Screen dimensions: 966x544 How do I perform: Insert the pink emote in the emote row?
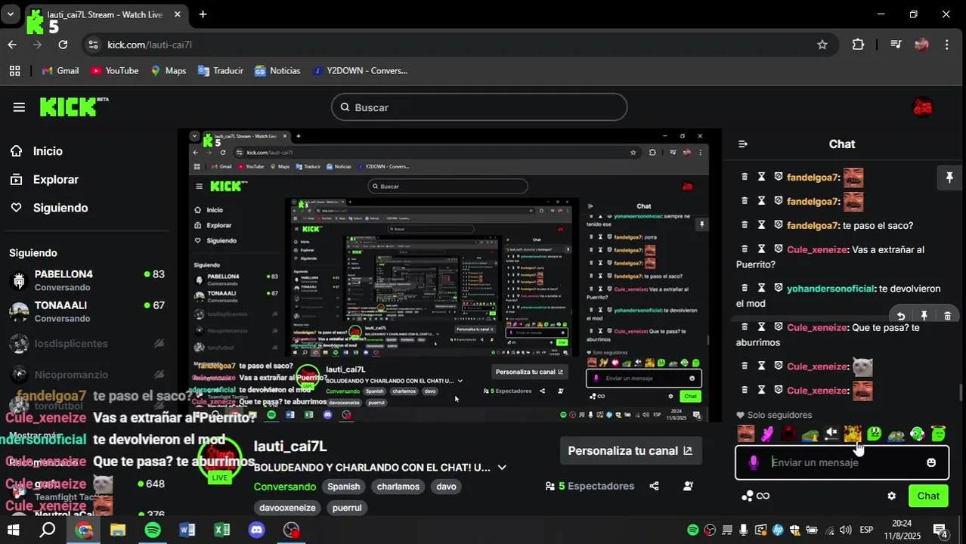coord(767,434)
